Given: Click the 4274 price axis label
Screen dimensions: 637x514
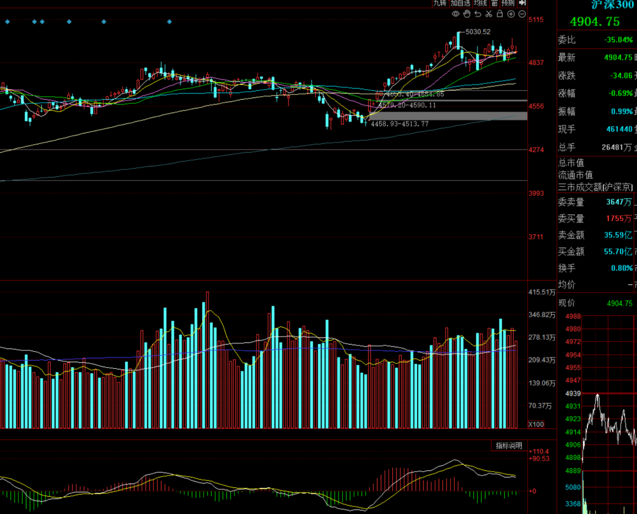Looking at the screenshot, I should tap(536, 149).
